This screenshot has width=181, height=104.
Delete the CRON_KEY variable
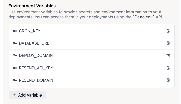[168, 31]
